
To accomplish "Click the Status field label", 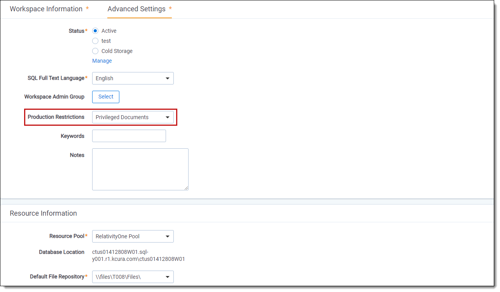I will point(76,31).
